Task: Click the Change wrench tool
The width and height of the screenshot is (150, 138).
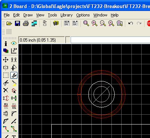Action: 14,76
